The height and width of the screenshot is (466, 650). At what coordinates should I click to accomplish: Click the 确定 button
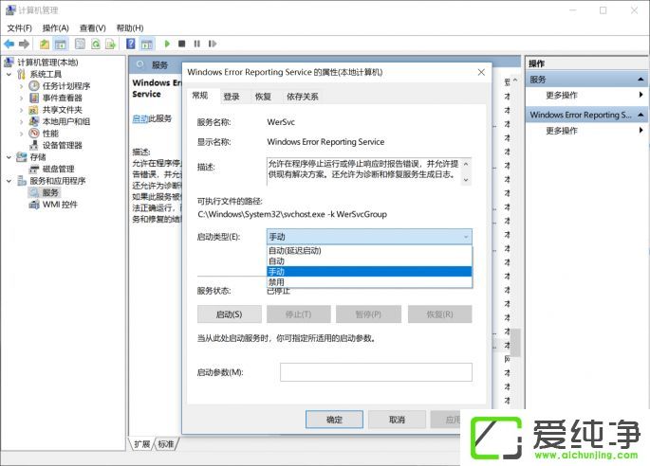pos(334,420)
